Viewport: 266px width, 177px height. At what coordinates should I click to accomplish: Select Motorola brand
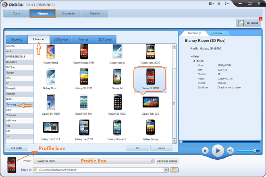point(19,94)
